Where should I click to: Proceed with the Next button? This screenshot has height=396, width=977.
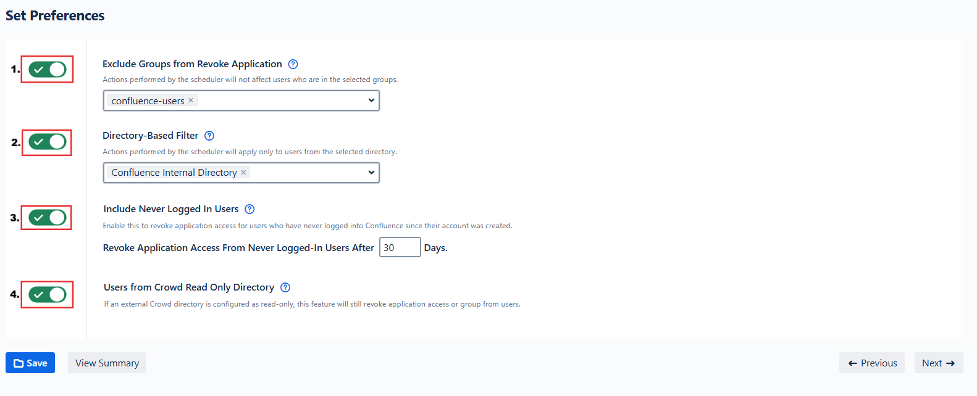coord(938,363)
